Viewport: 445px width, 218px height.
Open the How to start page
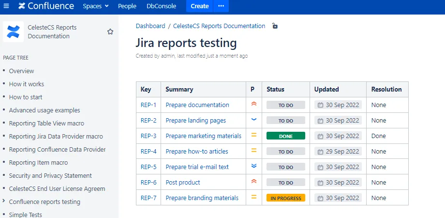click(x=26, y=97)
